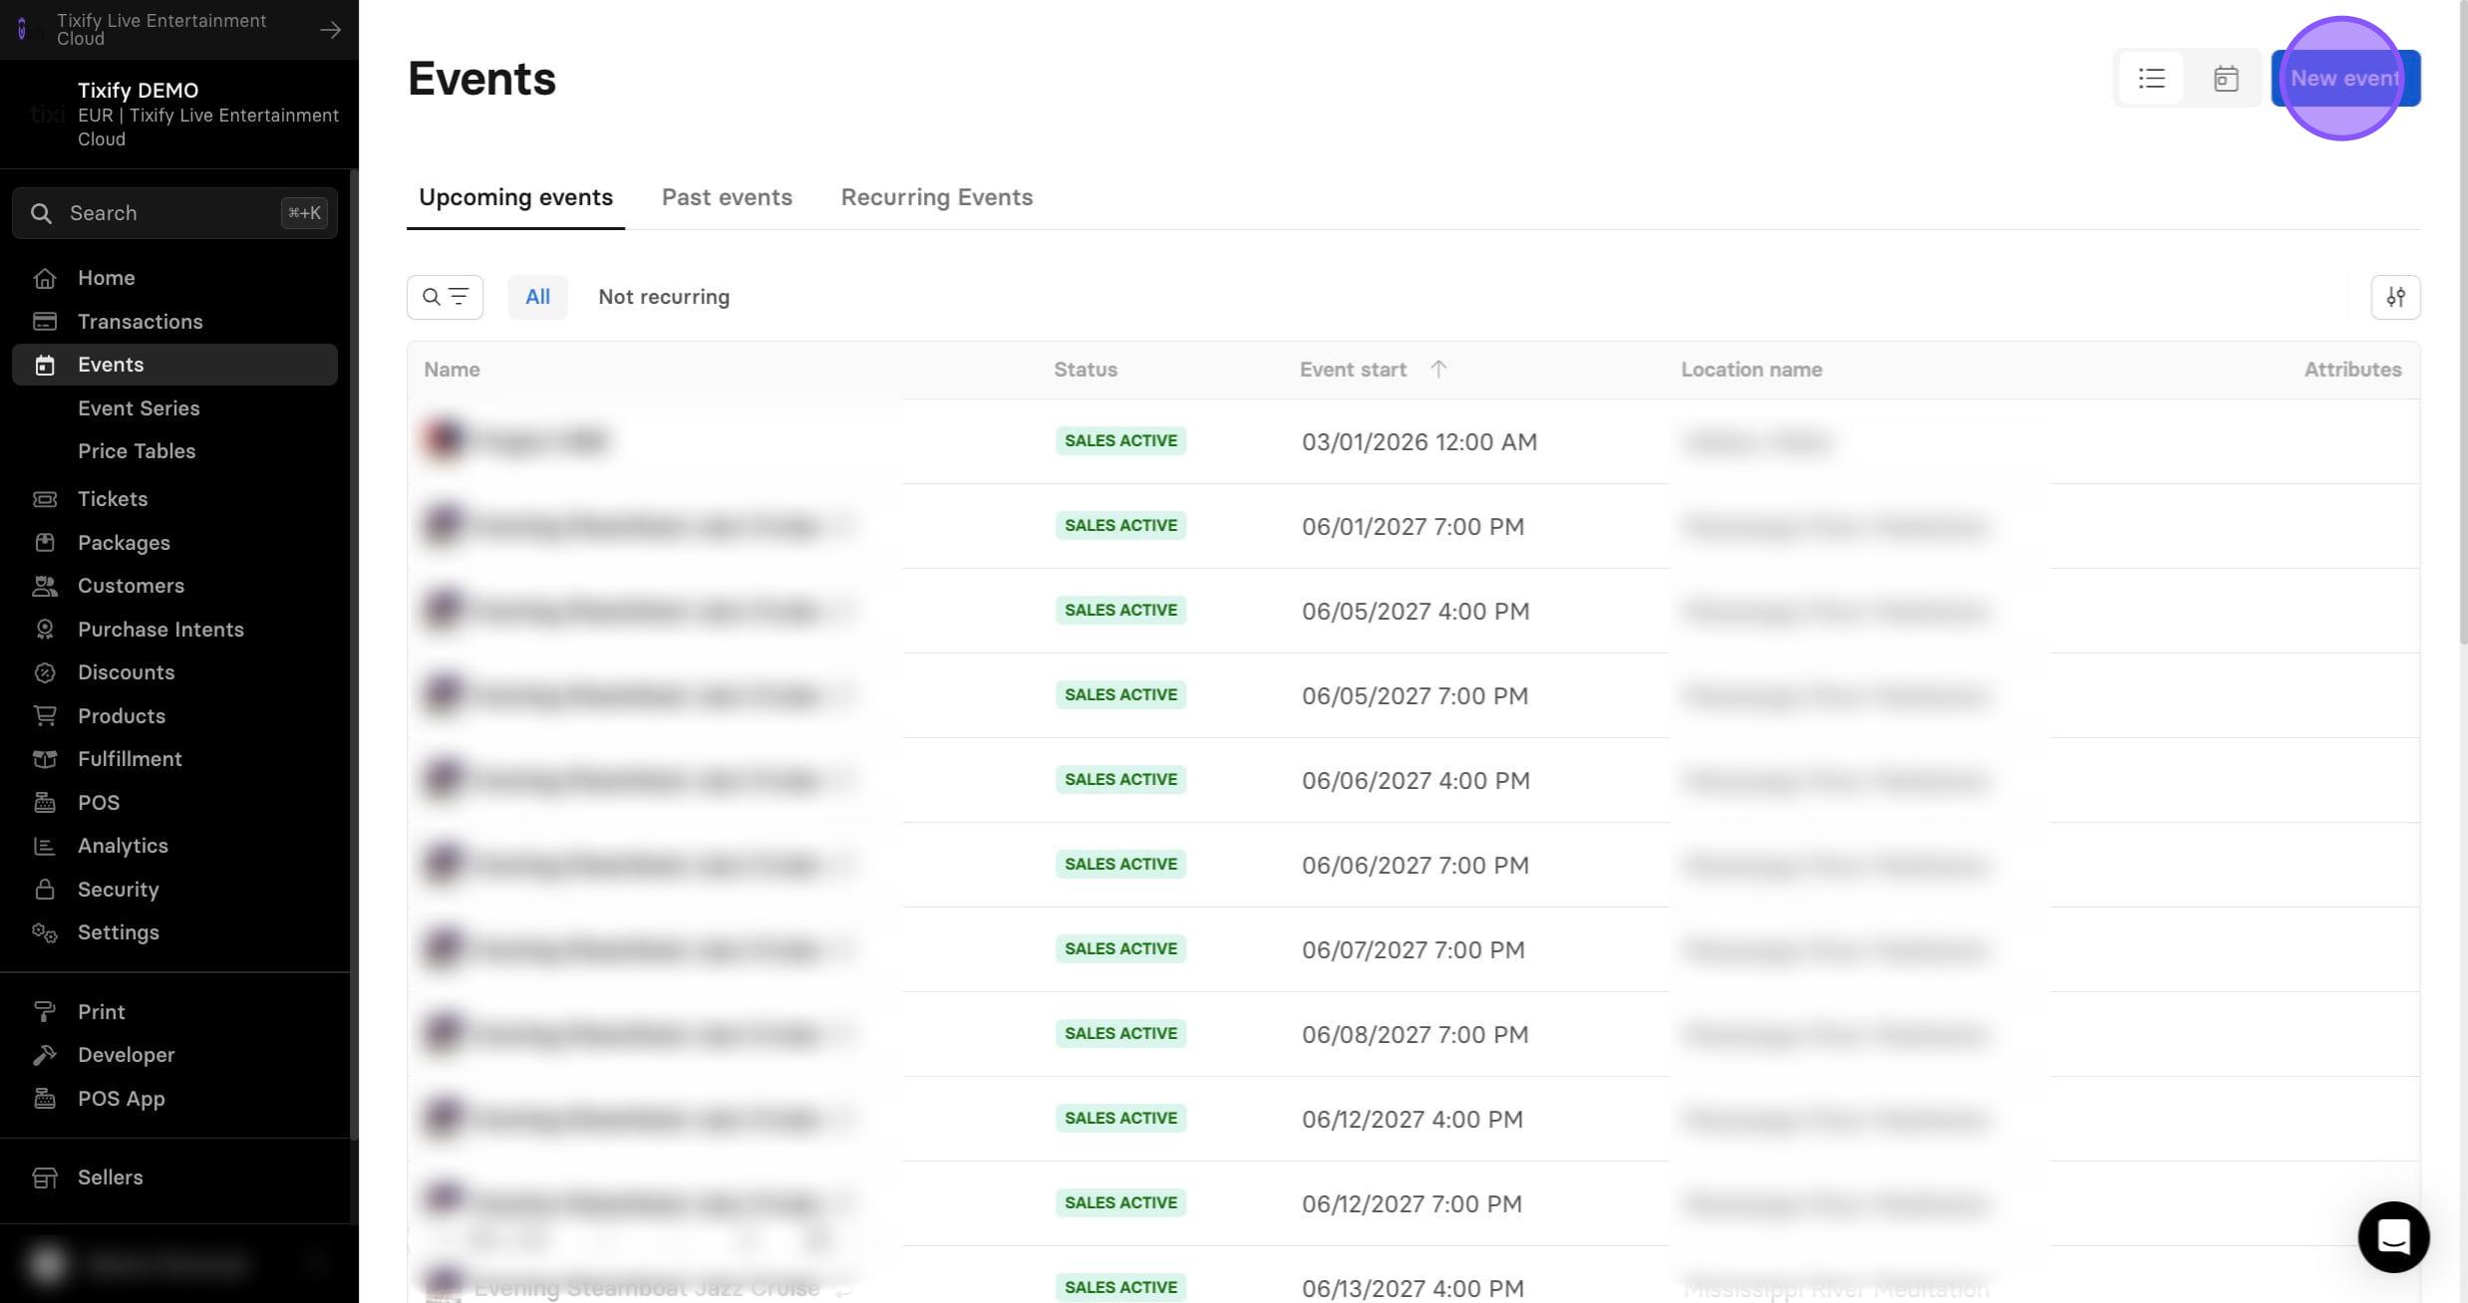Open Tixify DEMO seller switcher
This screenshot has height=1303, width=2468.
pos(179,114)
